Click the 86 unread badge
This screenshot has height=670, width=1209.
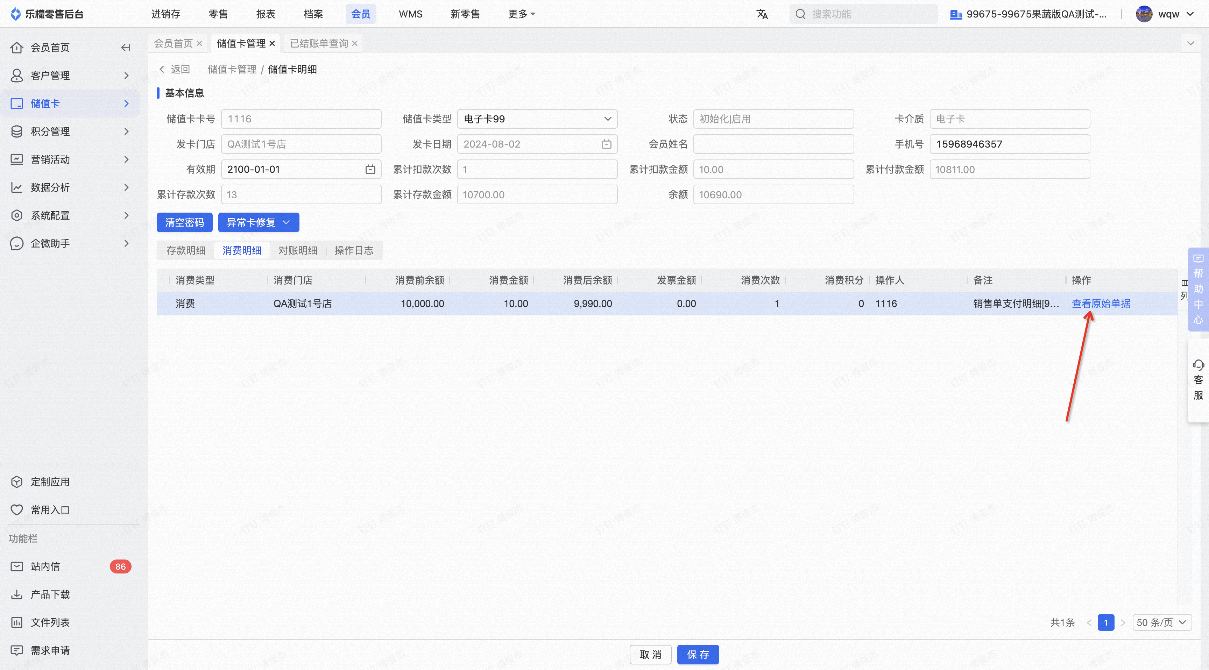(x=120, y=566)
